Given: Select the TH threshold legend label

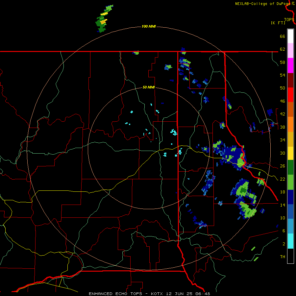Looking at the screenshot, I should tap(283, 257).
